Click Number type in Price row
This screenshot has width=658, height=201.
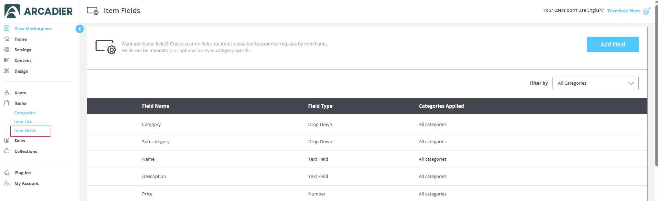[317, 194]
